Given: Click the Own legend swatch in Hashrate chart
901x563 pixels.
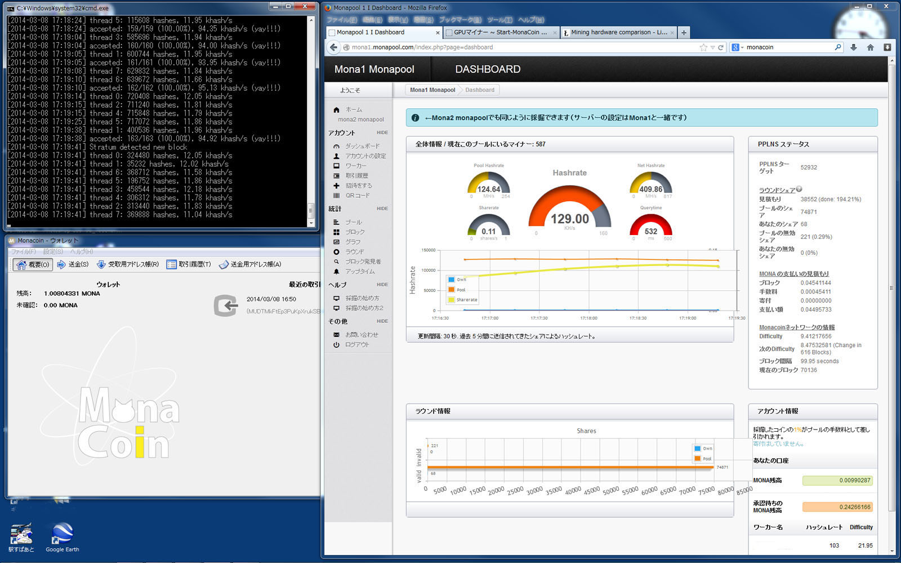Looking at the screenshot, I should (x=451, y=280).
